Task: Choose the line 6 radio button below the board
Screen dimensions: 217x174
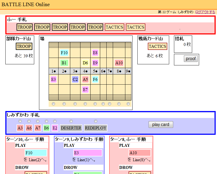Action: pyautogui.click(x=103, y=104)
